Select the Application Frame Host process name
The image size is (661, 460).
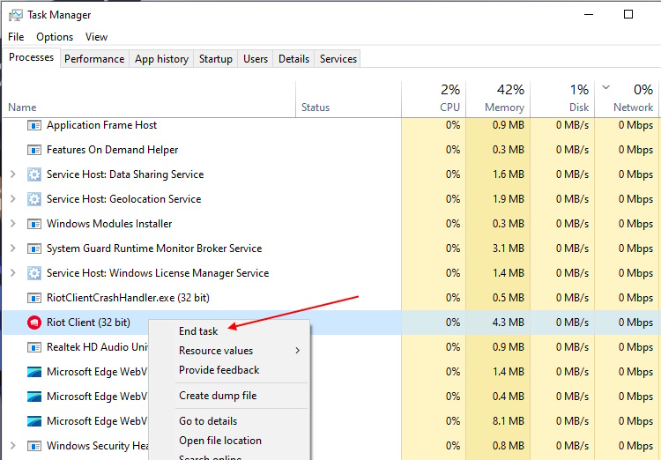[x=101, y=125]
